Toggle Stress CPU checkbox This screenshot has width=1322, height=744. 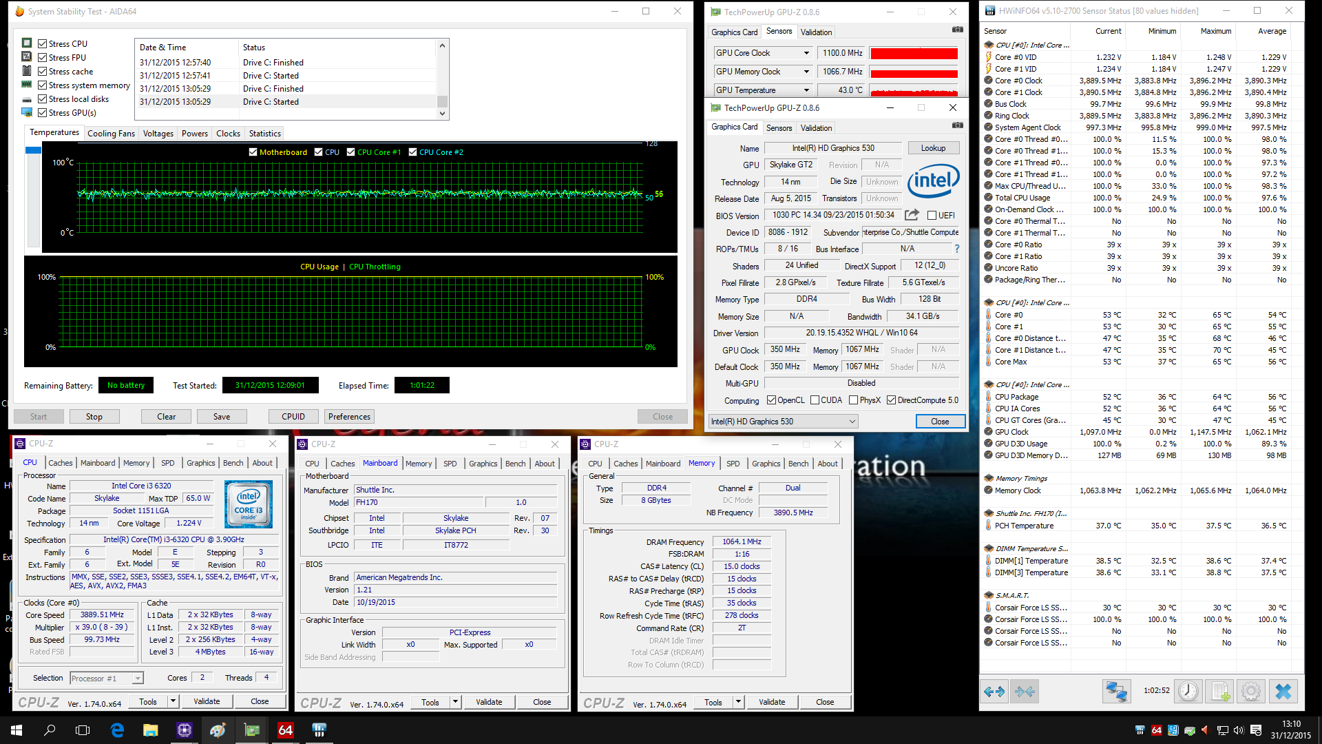click(42, 43)
